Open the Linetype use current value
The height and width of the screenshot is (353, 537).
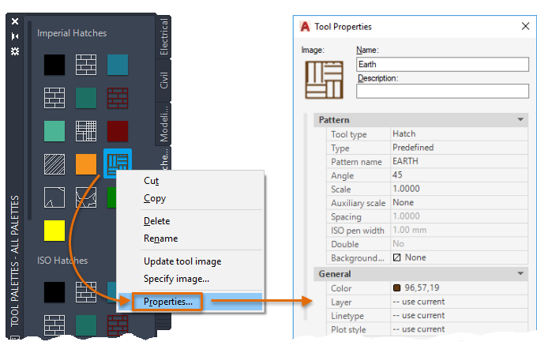[459, 315]
